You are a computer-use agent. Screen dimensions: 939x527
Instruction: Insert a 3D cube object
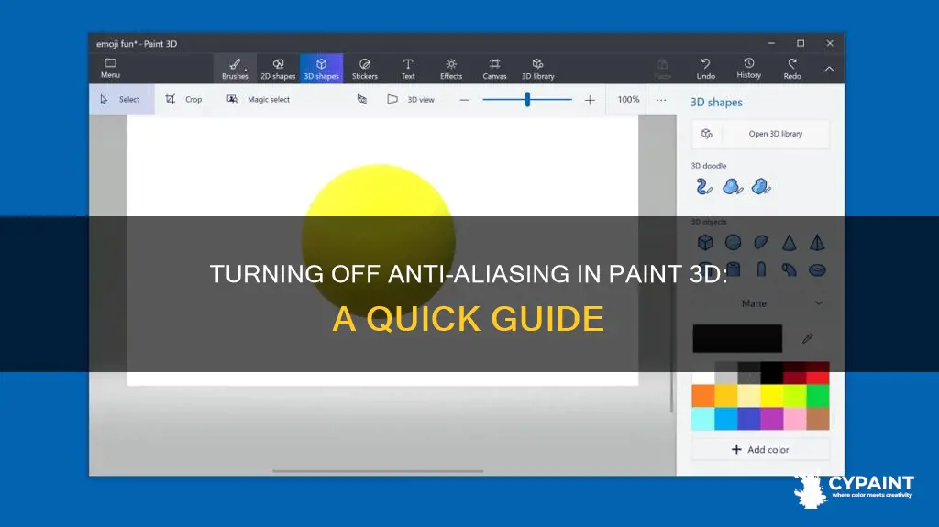pyautogui.click(x=705, y=243)
